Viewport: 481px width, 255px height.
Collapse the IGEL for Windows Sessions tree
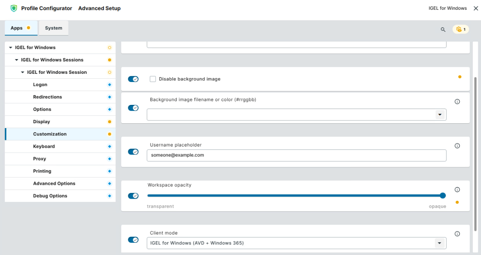(x=17, y=60)
